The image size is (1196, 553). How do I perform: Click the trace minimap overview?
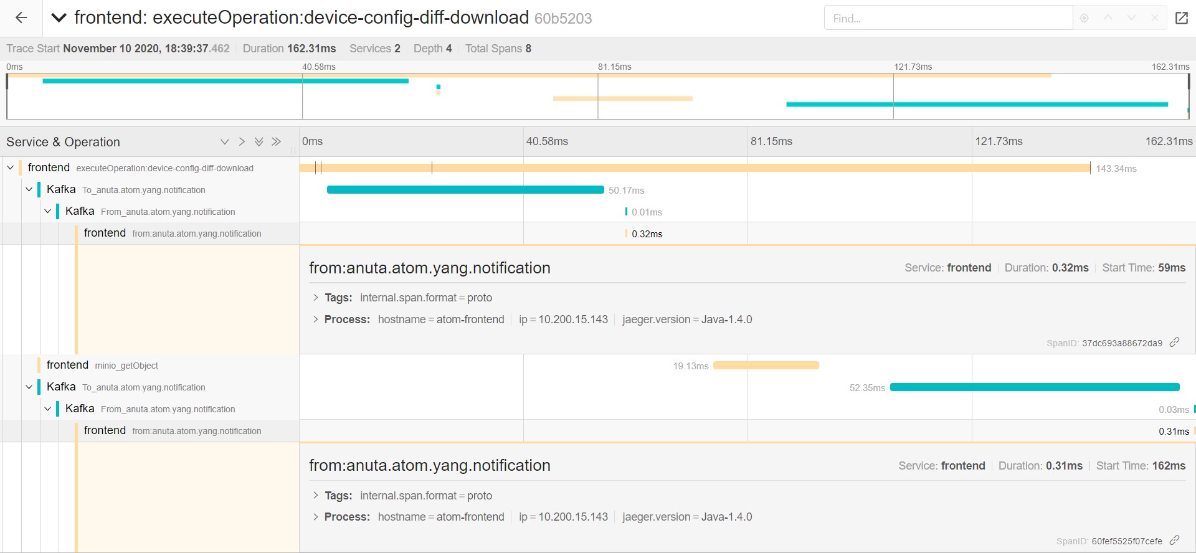pyautogui.click(x=598, y=96)
